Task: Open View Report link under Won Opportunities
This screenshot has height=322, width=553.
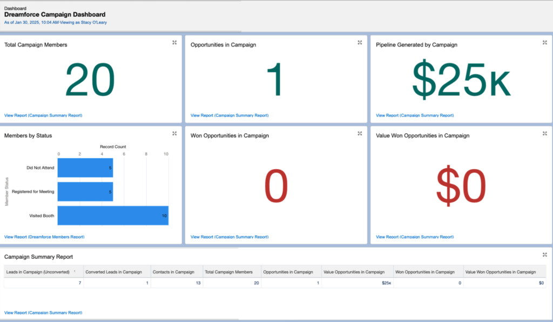Action: [230, 237]
